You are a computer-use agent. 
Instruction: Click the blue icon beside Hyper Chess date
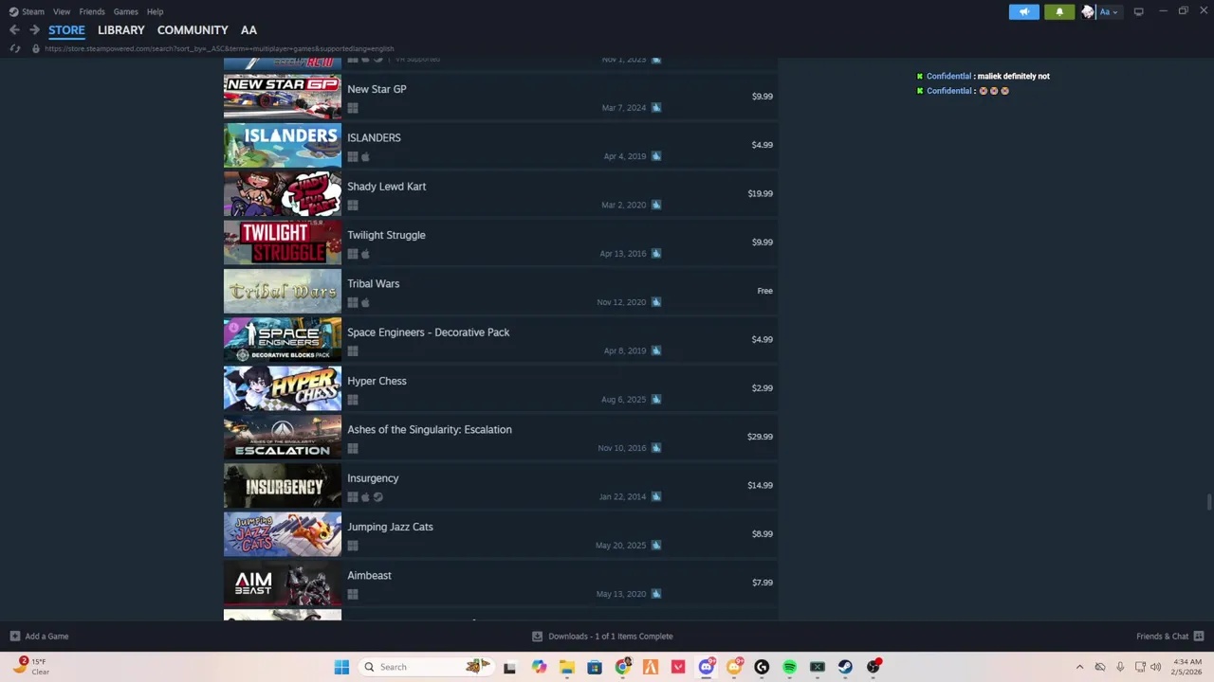[655, 399]
